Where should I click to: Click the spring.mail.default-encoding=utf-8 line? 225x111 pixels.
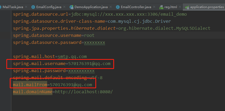(58, 78)
